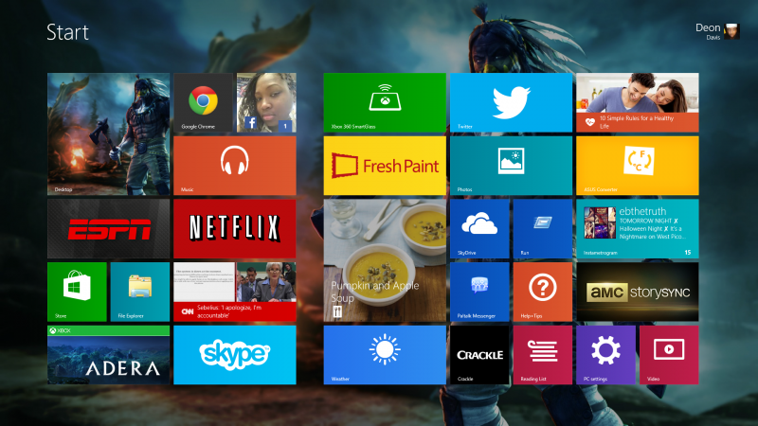
Task: Open AMC Story Sync tile
Action: 637,292
